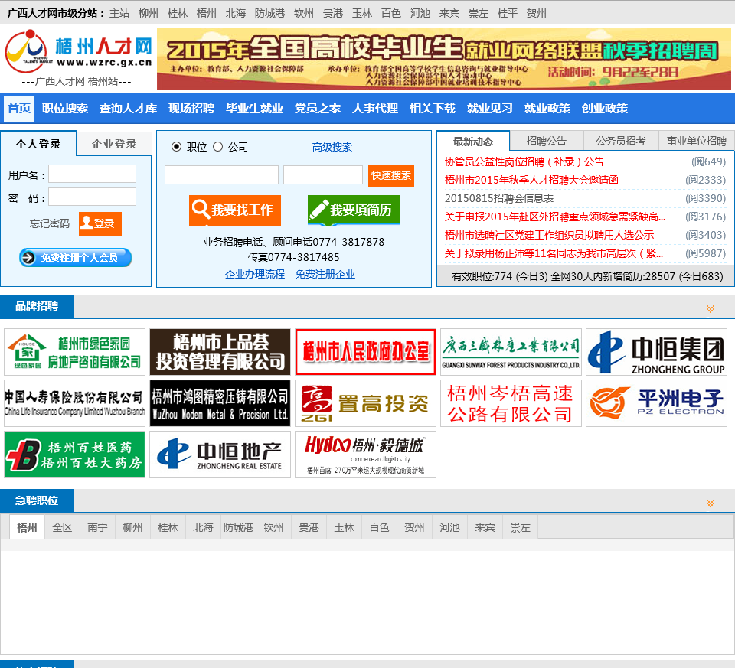Click the 我要找工作 search button
735x668 pixels.
pos(235,210)
